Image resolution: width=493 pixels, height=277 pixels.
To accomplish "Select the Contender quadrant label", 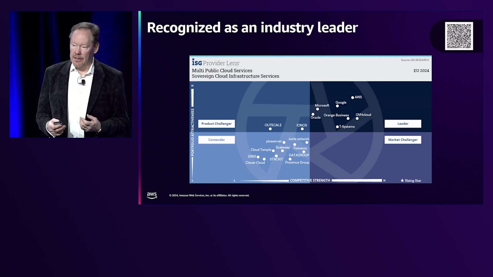I will coord(217,140).
